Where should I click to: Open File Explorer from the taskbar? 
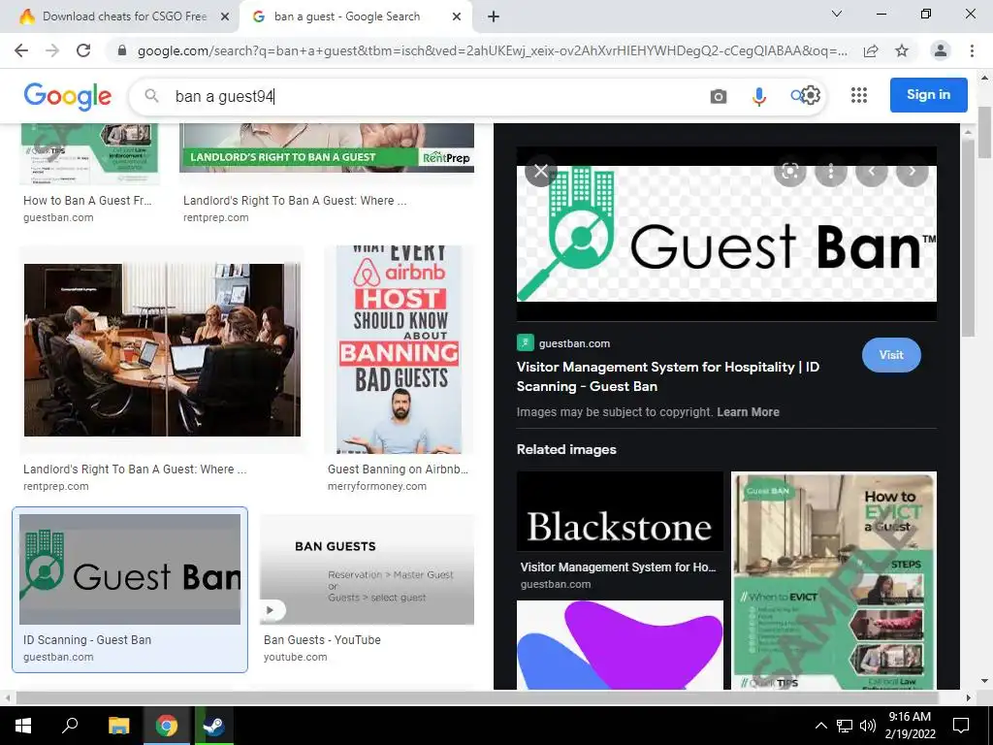pos(118,726)
